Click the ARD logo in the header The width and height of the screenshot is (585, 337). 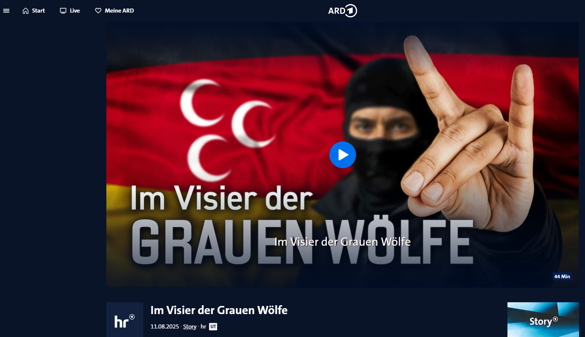[343, 11]
